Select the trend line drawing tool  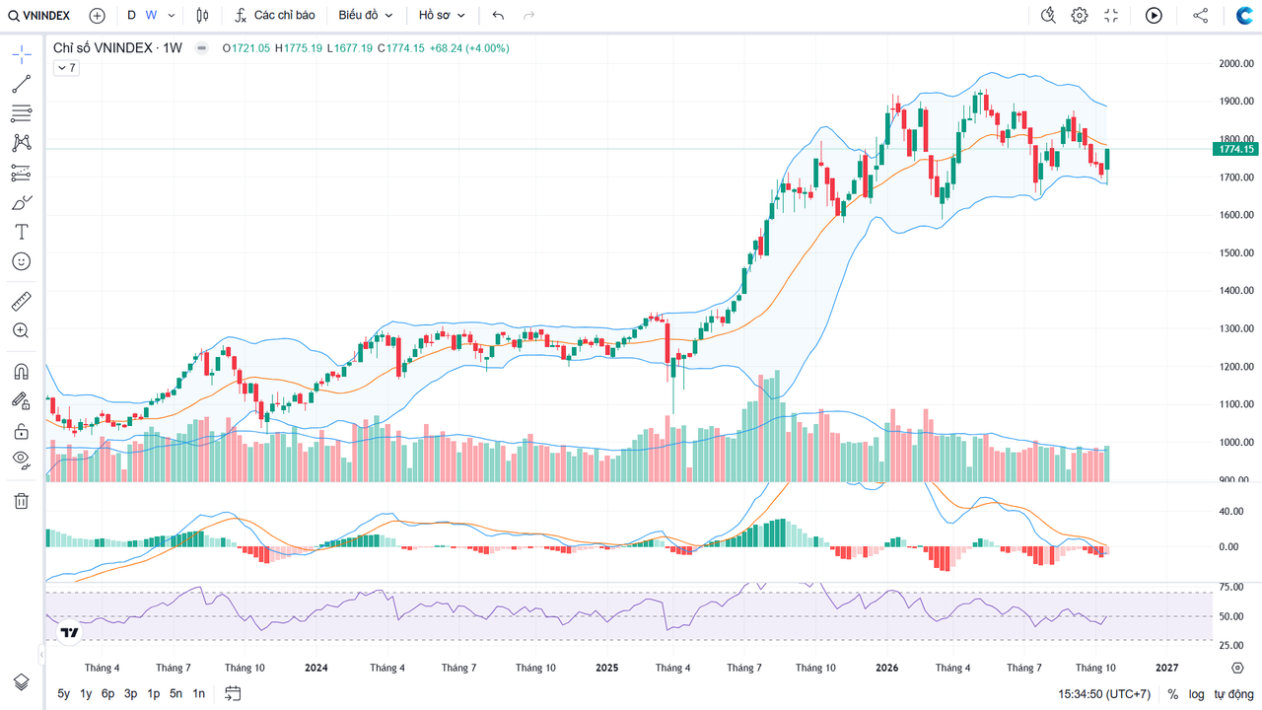(x=21, y=84)
